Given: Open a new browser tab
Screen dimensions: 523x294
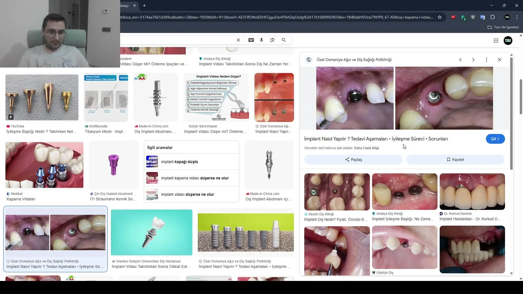Looking at the screenshot, I should click(144, 6).
